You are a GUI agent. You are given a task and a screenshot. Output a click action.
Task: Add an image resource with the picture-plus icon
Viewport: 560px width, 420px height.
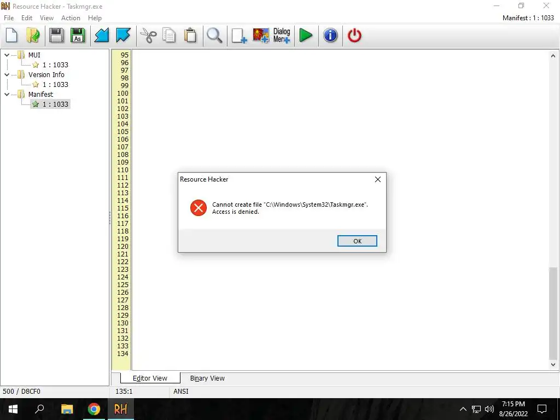261,36
